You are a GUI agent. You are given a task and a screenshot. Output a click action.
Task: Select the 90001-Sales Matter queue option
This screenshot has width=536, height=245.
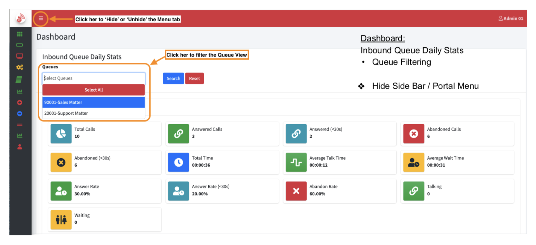pyautogui.click(x=93, y=102)
